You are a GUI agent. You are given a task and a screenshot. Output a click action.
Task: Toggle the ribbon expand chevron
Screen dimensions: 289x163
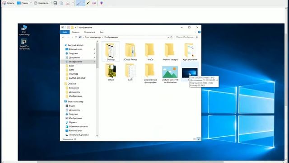196,32
